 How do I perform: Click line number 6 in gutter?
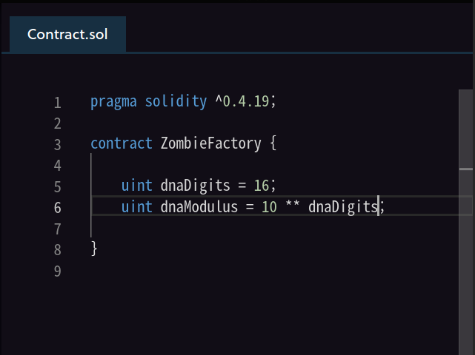pyautogui.click(x=58, y=207)
